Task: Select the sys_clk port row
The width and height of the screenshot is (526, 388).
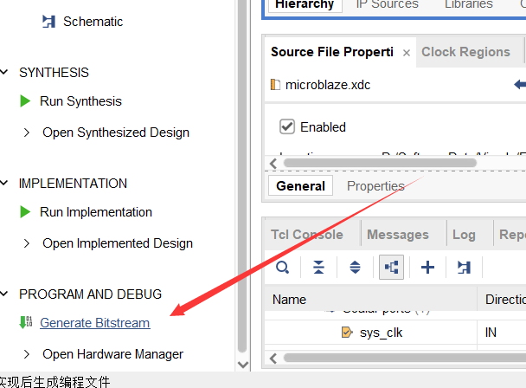Action: coord(381,333)
